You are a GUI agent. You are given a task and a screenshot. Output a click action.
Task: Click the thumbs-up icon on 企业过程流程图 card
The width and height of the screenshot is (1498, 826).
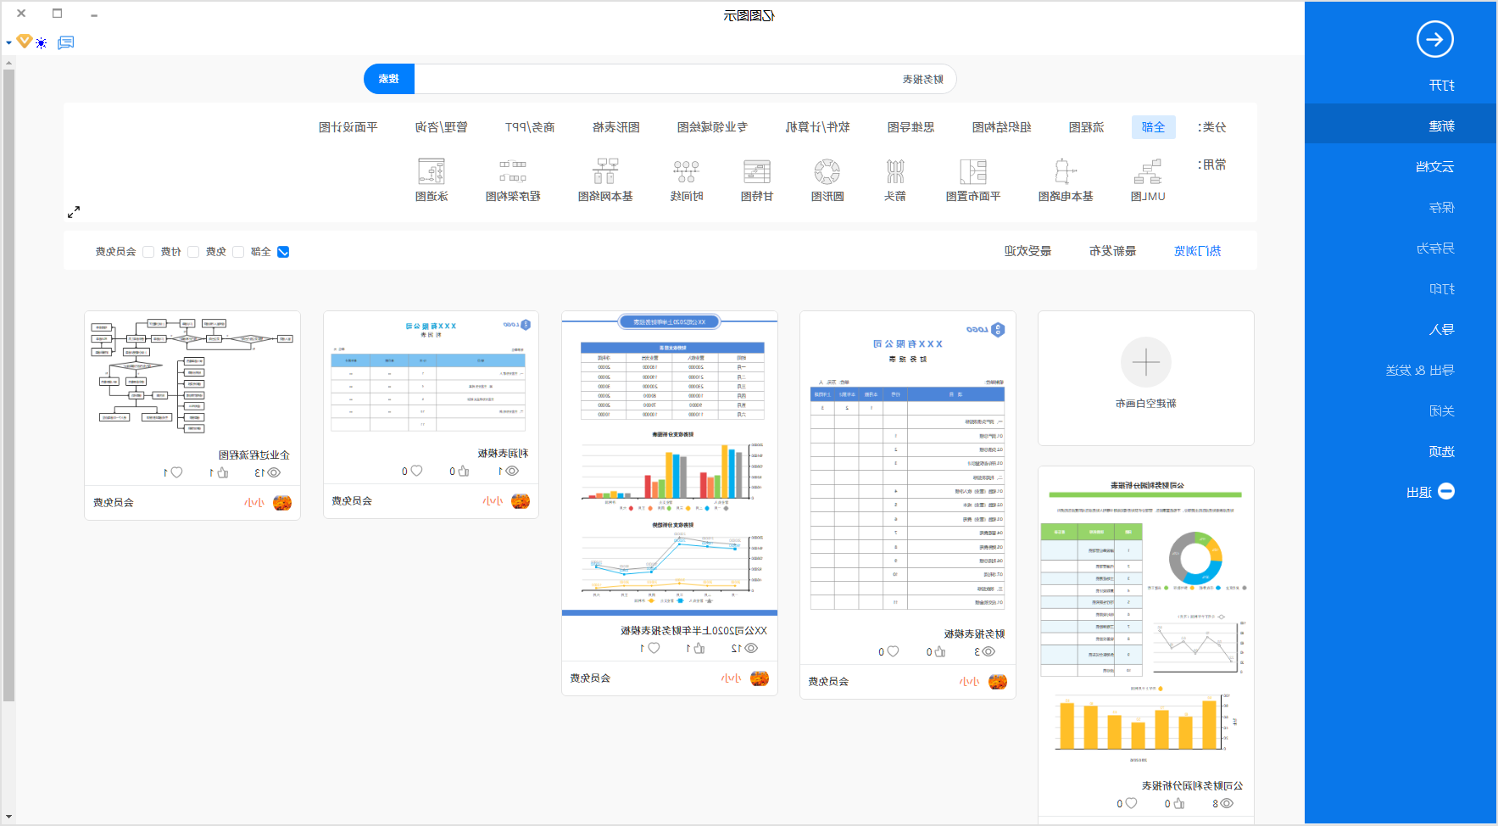click(x=223, y=472)
